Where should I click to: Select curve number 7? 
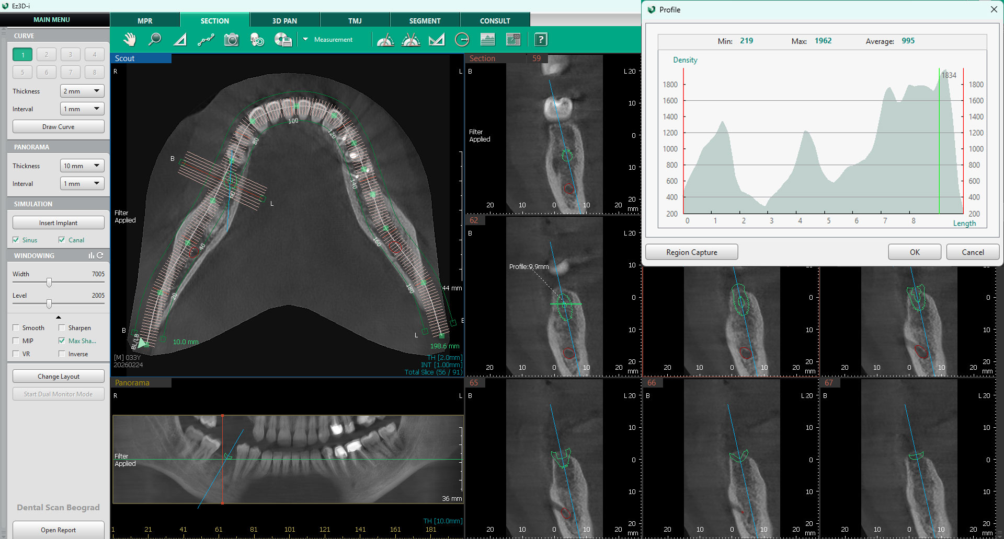pos(71,72)
